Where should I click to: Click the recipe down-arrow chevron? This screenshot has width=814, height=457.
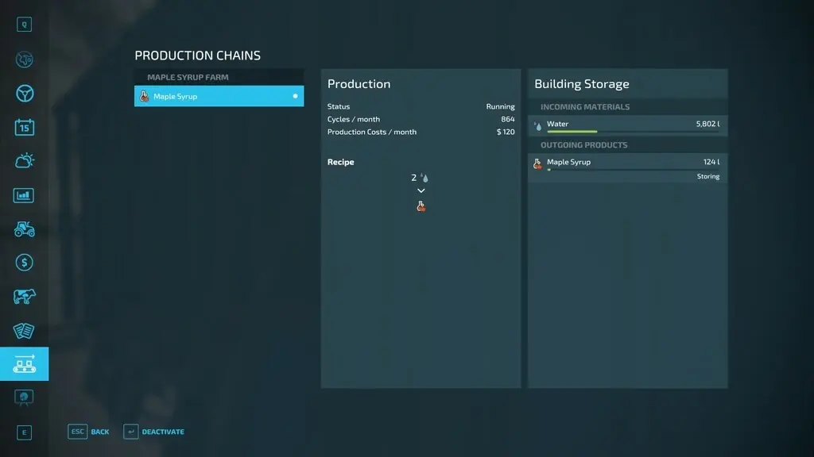tap(421, 191)
